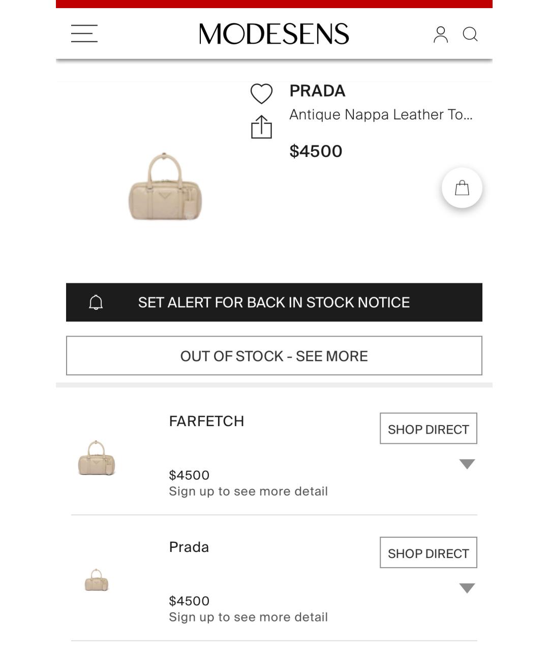The width and height of the screenshot is (549, 650).
Task: Go to MODESENS home logo
Action: [274, 34]
